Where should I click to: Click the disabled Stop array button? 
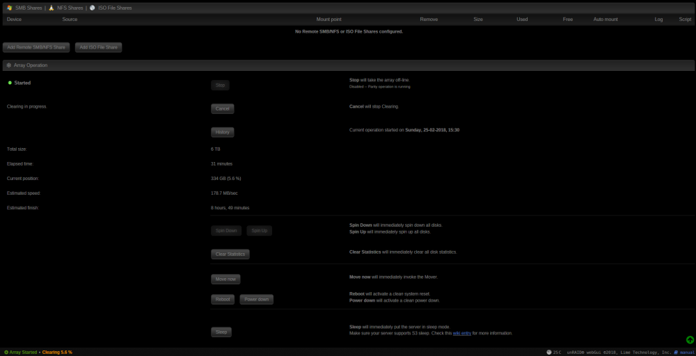tap(220, 85)
